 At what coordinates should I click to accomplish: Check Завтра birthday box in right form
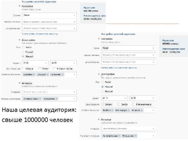pyautogui.click(x=119, y=104)
